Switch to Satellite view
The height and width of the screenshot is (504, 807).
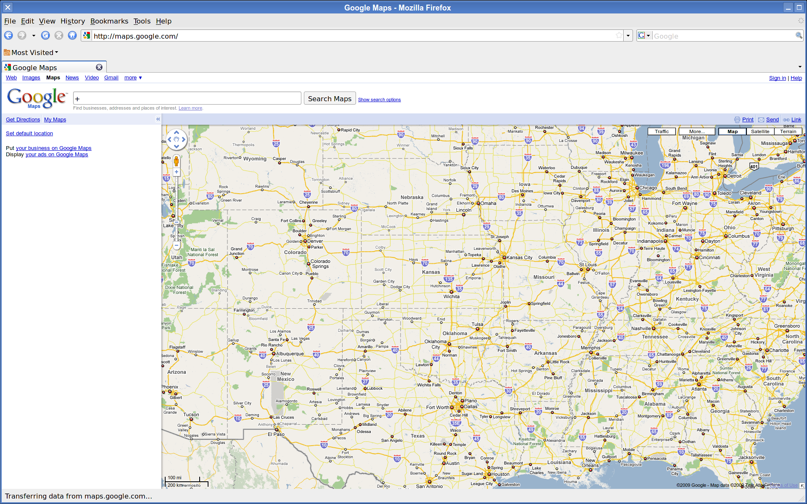pyautogui.click(x=760, y=131)
